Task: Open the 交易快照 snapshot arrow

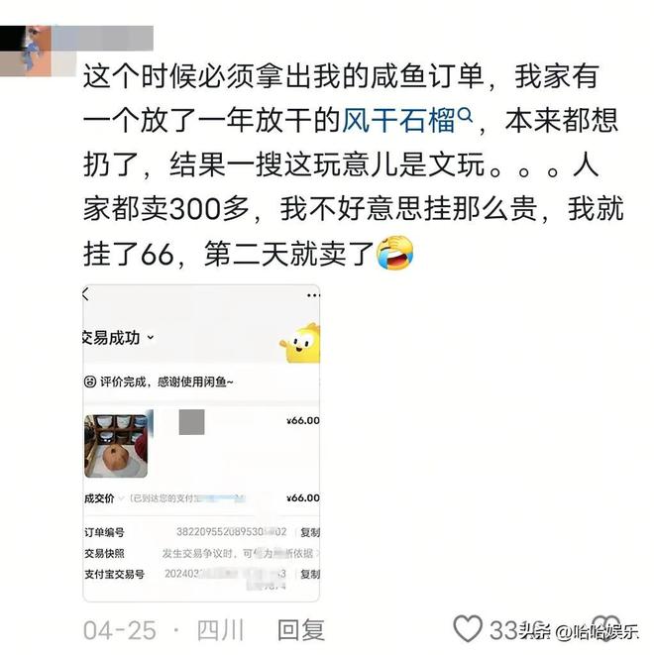Action: click(x=317, y=554)
